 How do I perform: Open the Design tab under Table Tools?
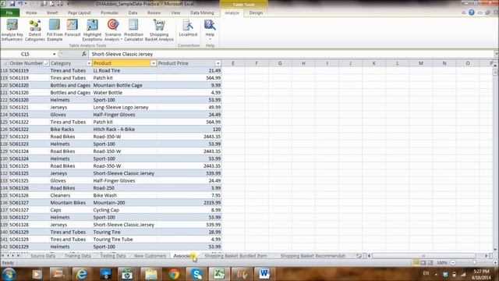pos(256,12)
